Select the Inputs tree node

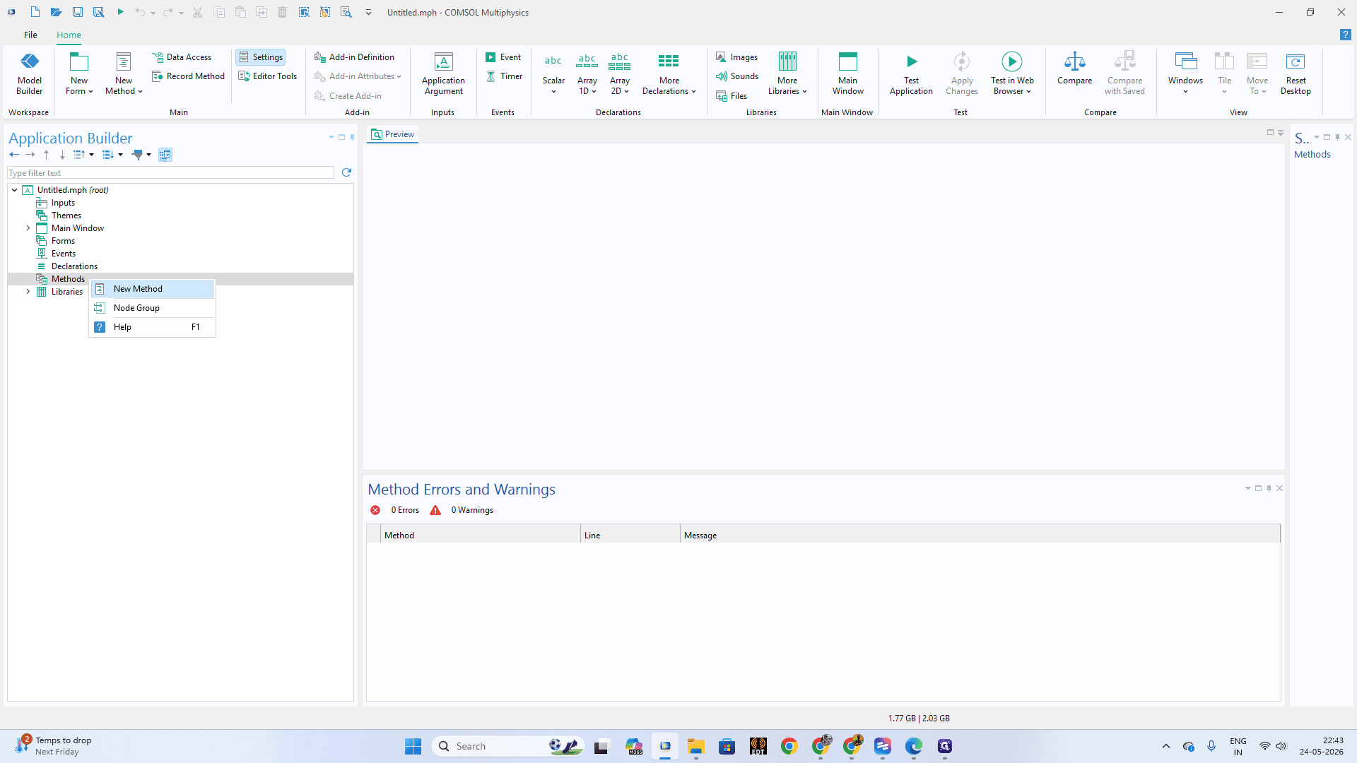[x=63, y=203]
